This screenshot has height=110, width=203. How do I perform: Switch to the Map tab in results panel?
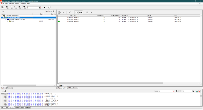[59, 88]
